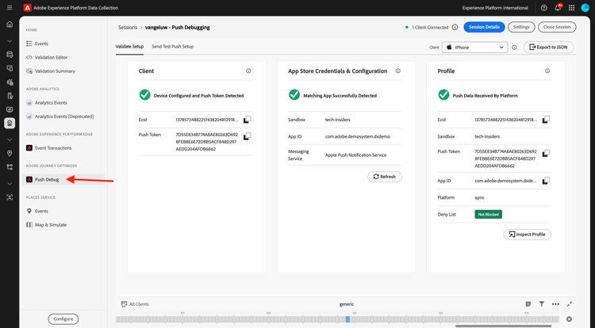Copy the Push Token in Profile card
This screenshot has height=328, width=595.
[546, 153]
